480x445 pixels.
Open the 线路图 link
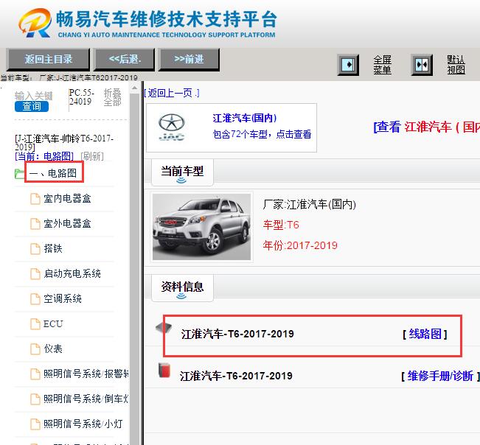point(425,334)
